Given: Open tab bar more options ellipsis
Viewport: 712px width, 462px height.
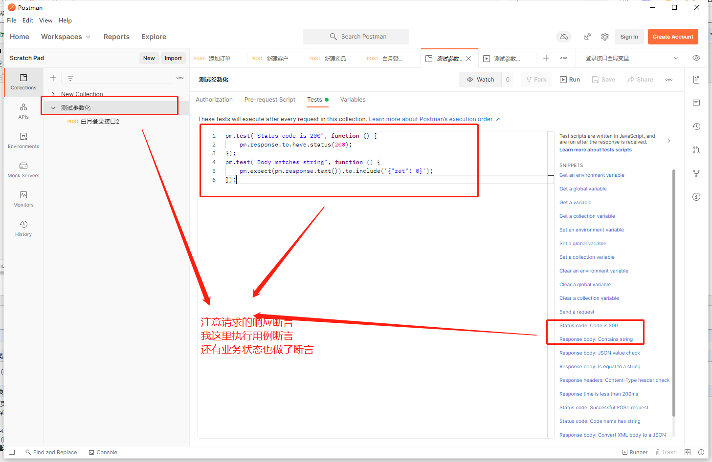Looking at the screenshot, I should tap(564, 58).
